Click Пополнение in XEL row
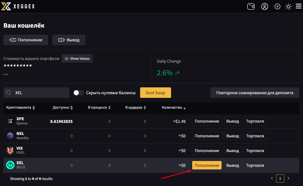The image size is (303, 186). (x=207, y=165)
